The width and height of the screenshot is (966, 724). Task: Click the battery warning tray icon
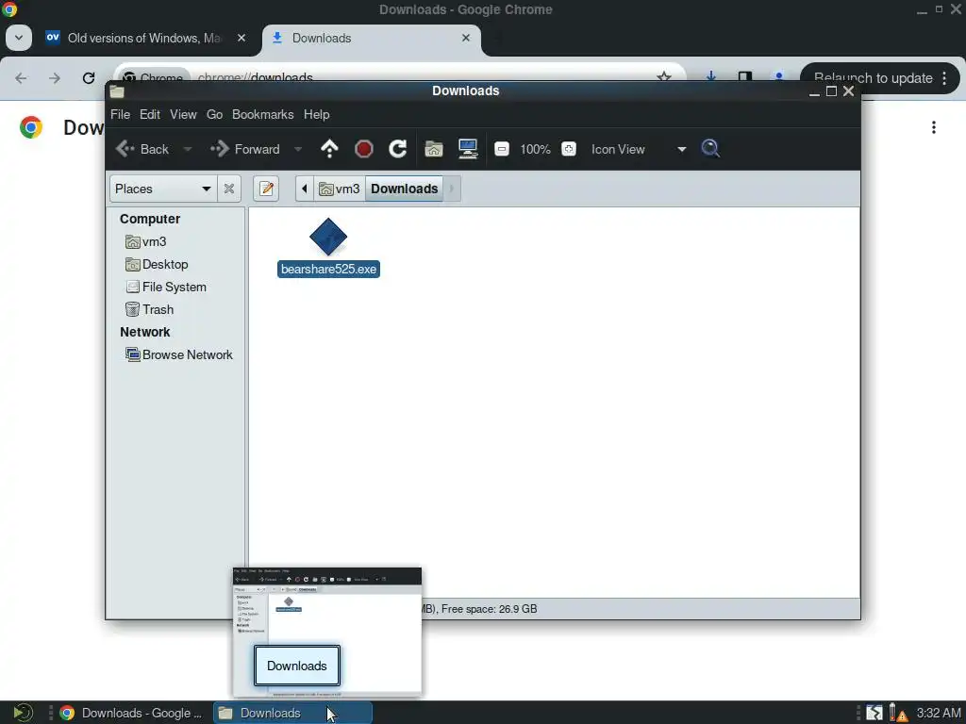[898, 713]
